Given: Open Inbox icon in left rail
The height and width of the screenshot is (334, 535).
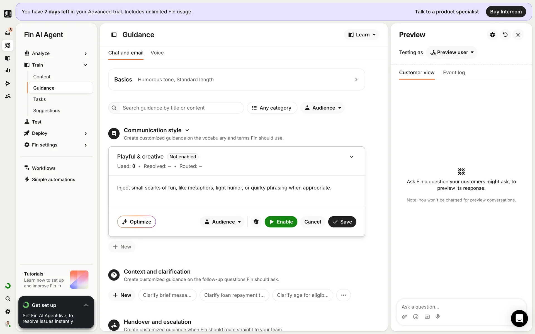Looking at the screenshot, I should [x=8, y=33].
